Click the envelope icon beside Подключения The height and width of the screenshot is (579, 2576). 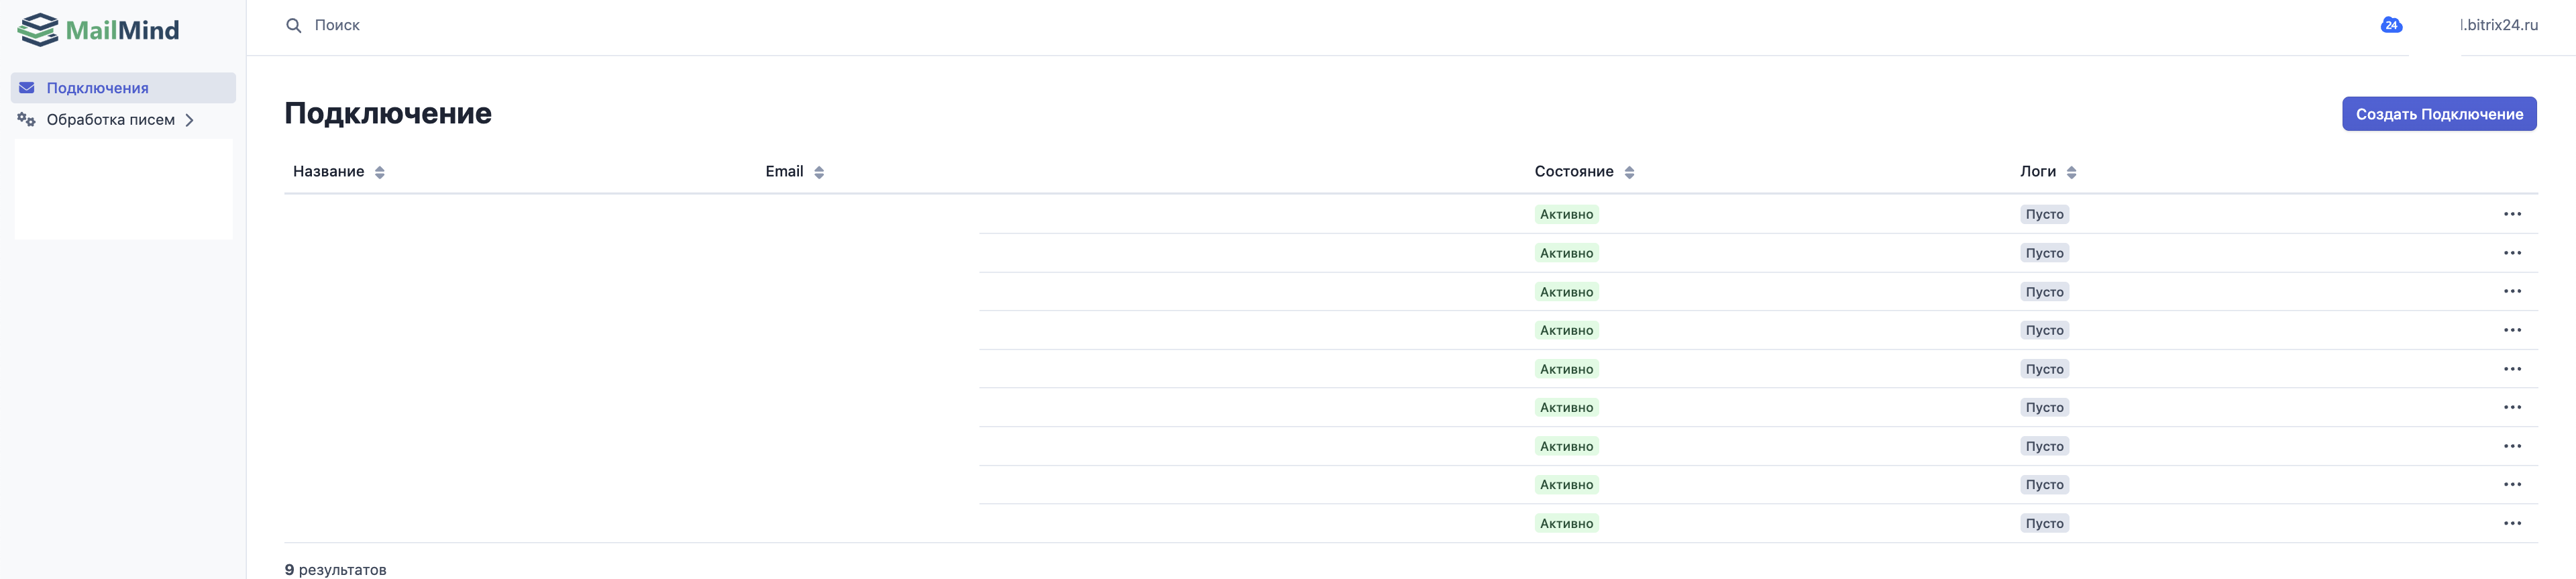tap(27, 88)
